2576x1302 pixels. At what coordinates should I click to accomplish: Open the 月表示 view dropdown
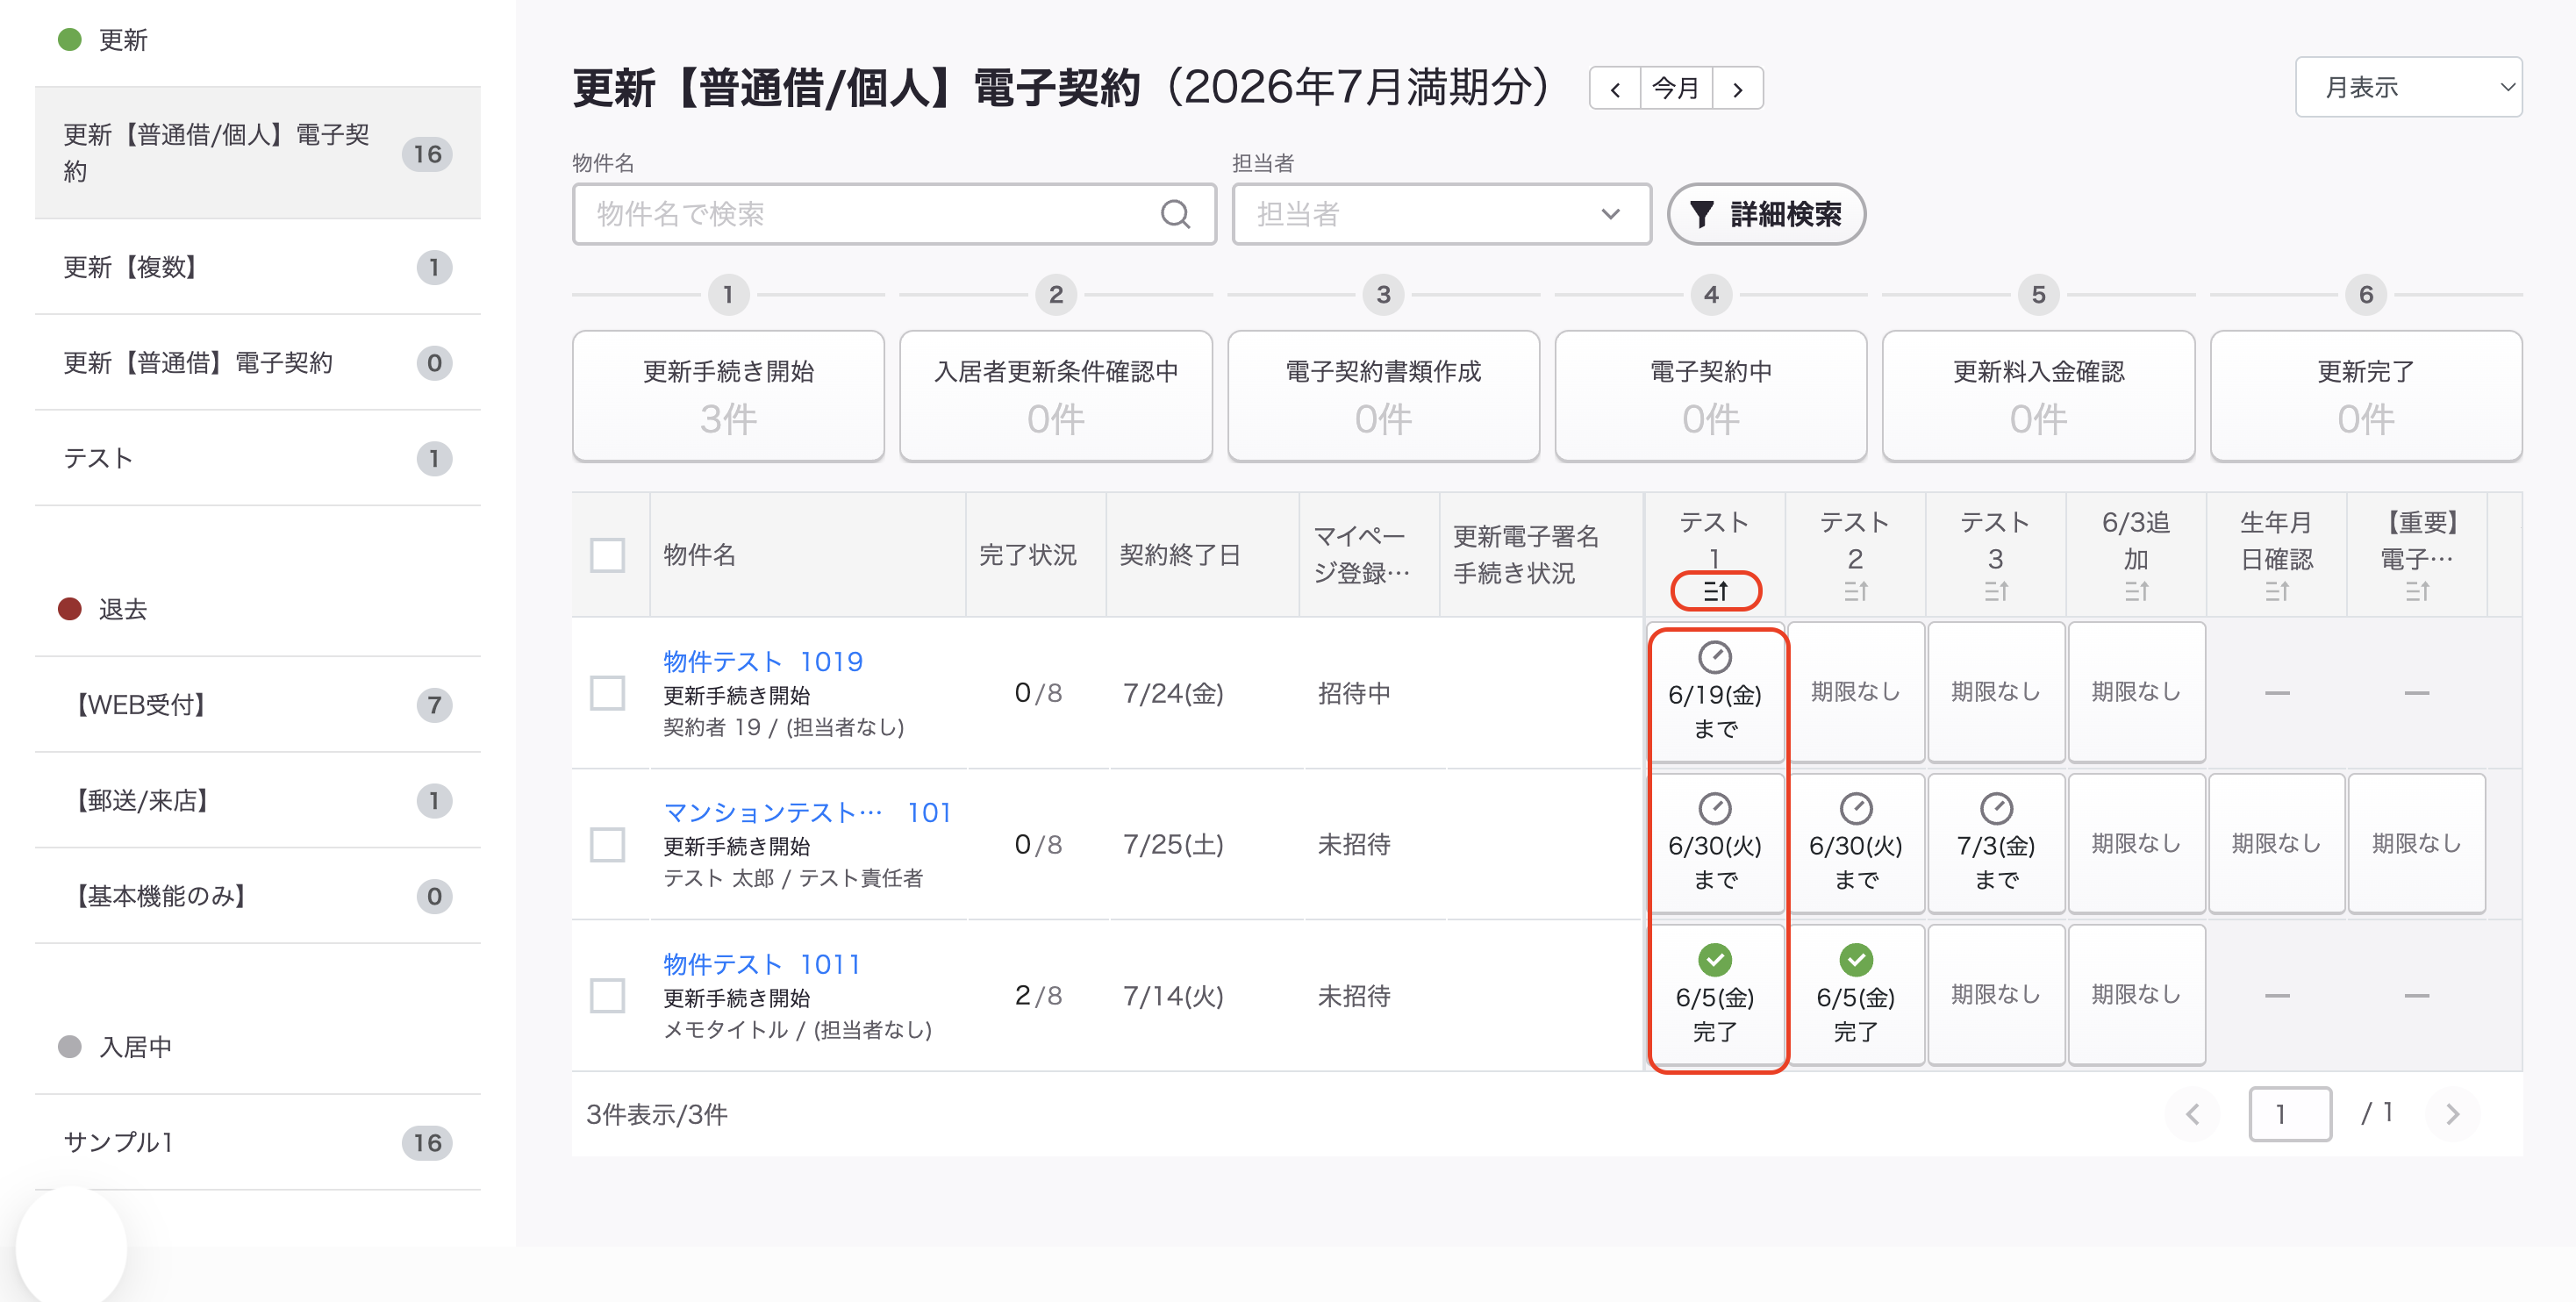(x=2408, y=88)
